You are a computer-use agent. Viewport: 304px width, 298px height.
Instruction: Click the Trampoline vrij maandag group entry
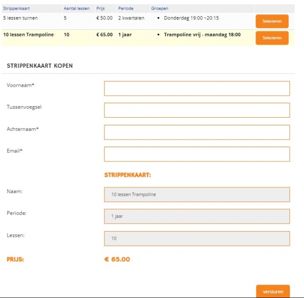pos(202,35)
